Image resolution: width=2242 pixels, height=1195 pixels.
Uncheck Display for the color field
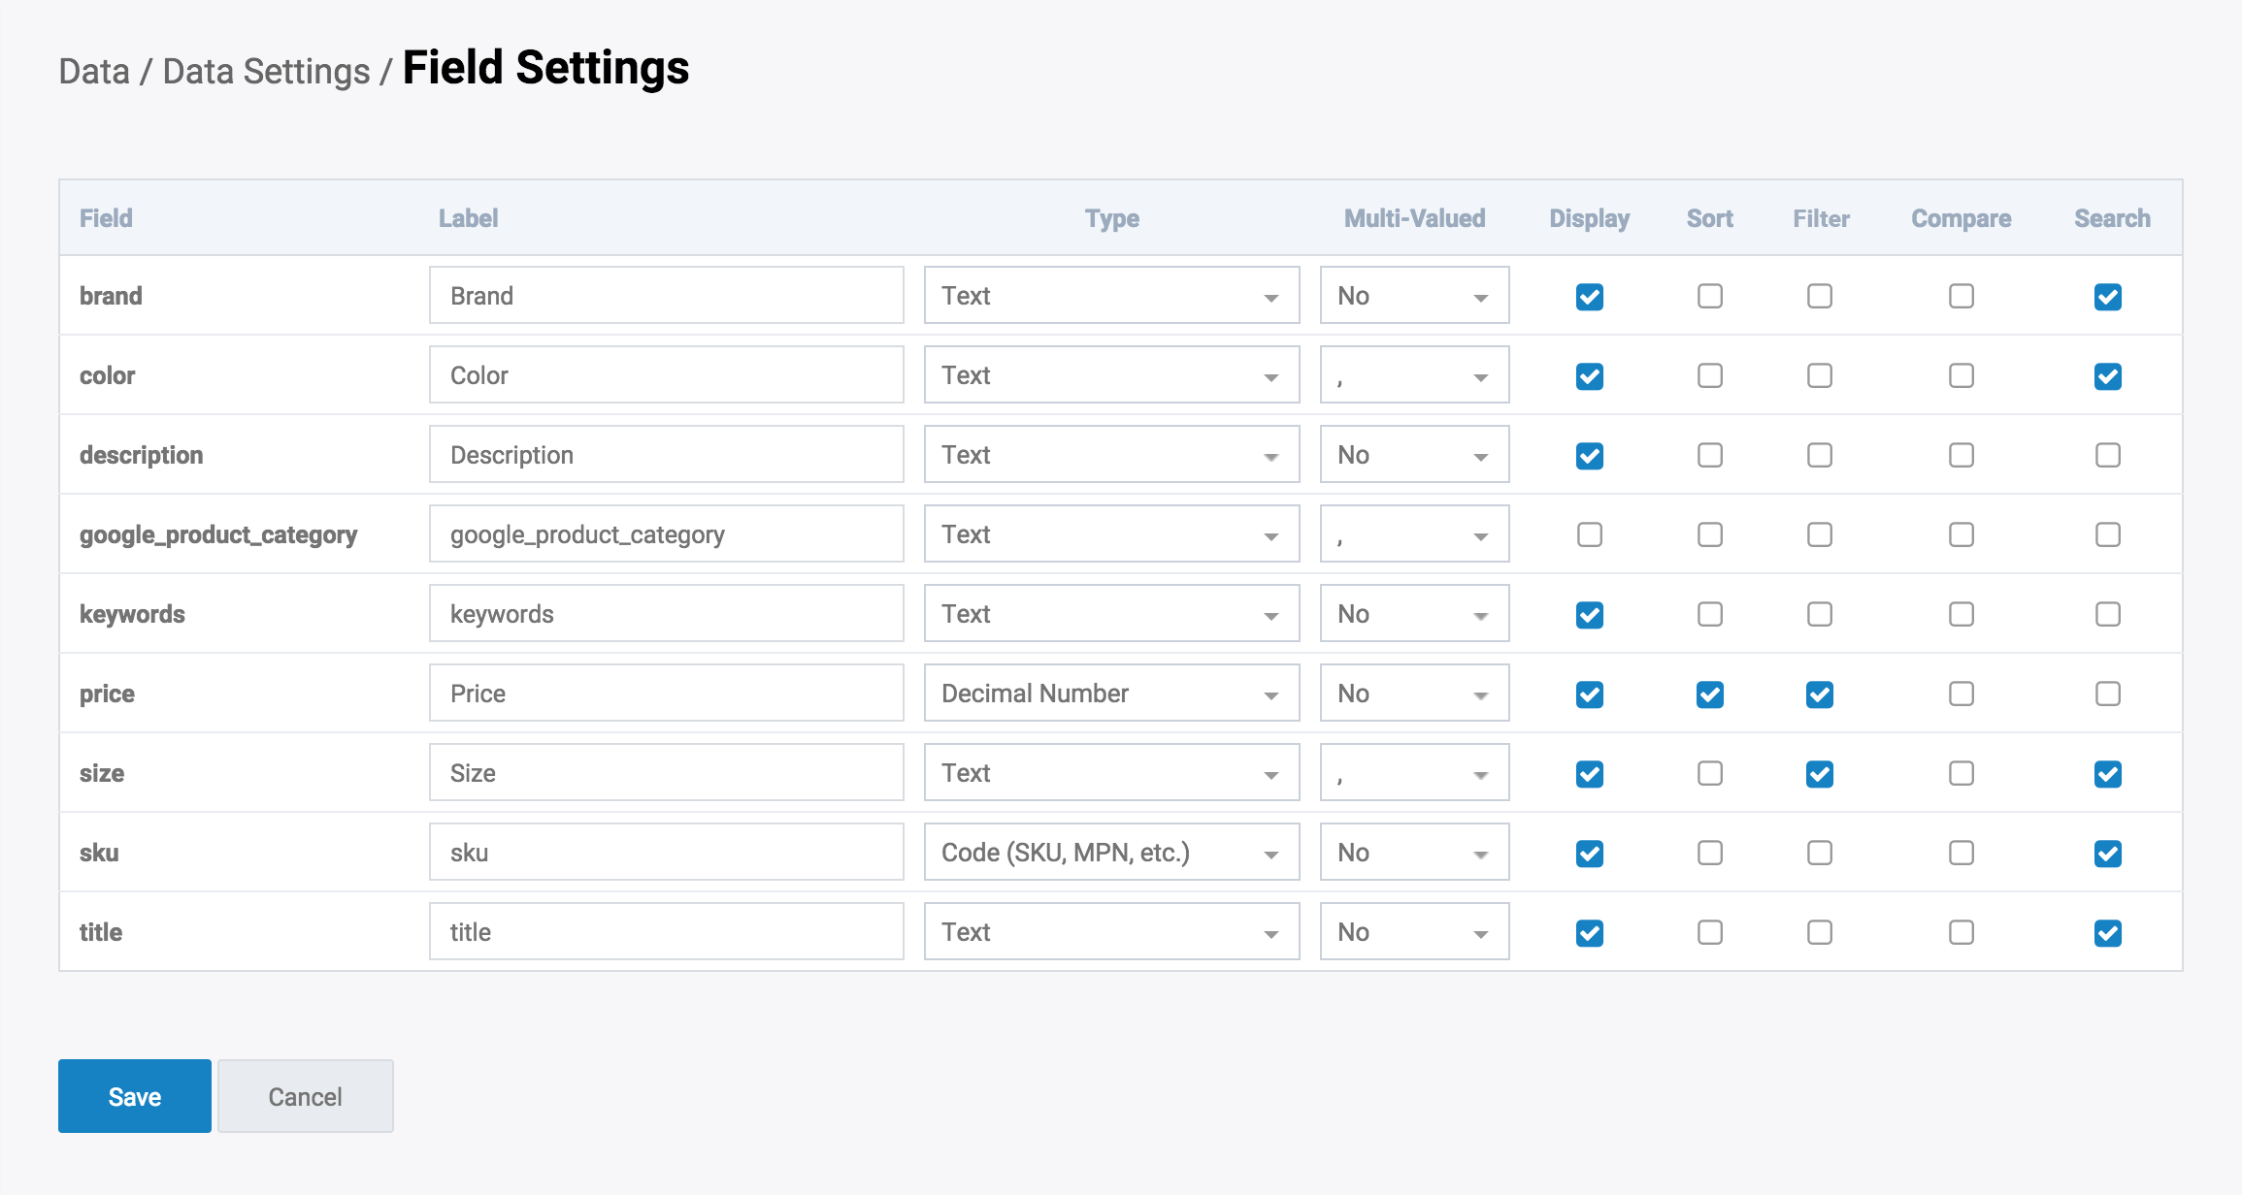(1589, 376)
